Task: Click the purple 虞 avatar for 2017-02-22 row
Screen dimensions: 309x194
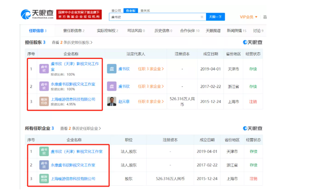Action: coord(112,86)
